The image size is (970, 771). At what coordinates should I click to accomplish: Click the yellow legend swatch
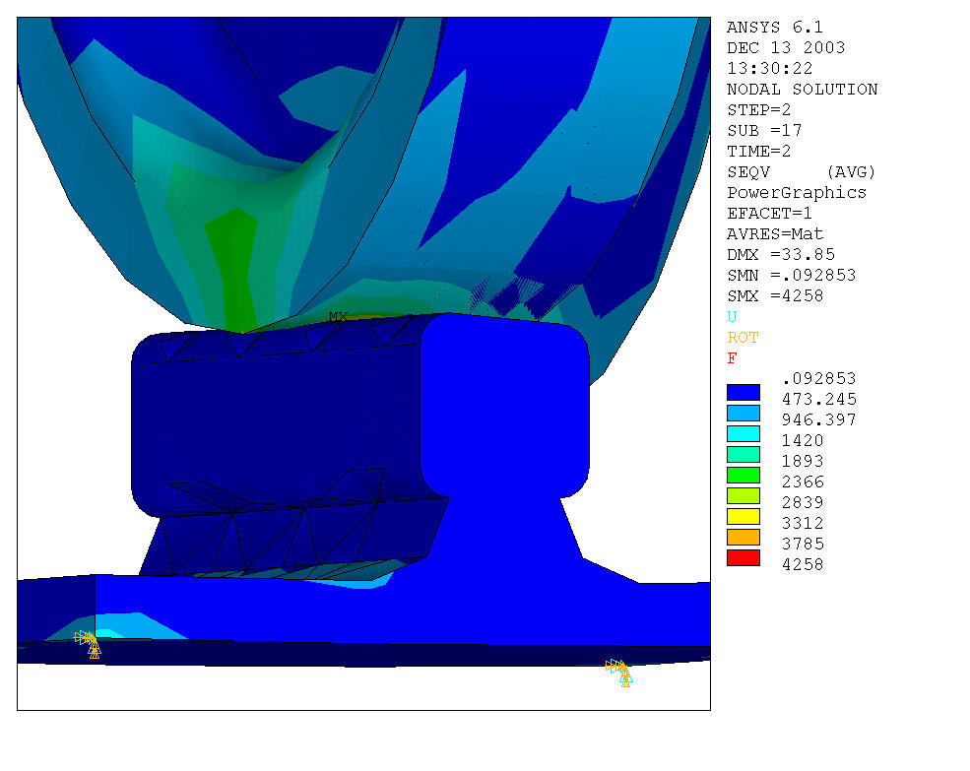(x=743, y=517)
